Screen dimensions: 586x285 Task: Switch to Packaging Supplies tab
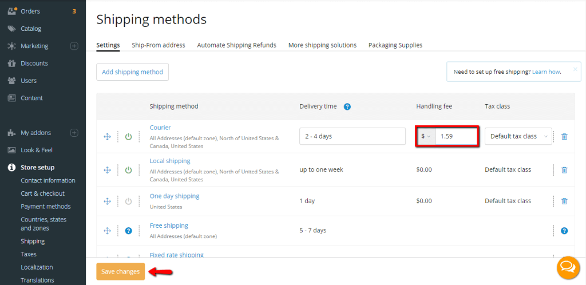[x=395, y=45]
